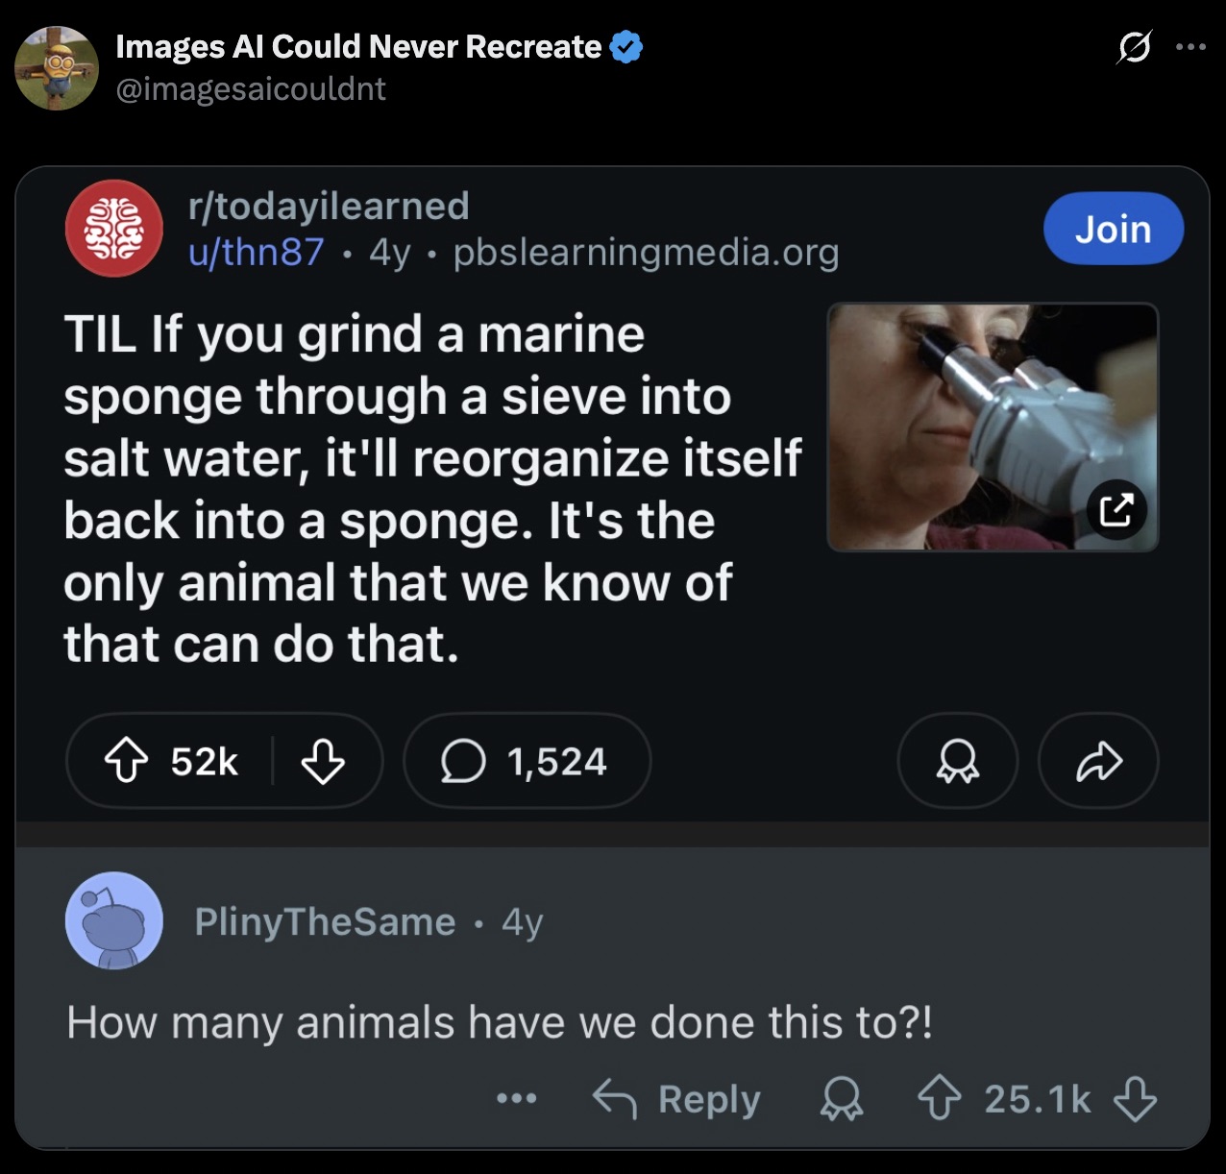This screenshot has height=1174, width=1226.
Task: Visit the u/thn87 user profile
Action: point(256,252)
